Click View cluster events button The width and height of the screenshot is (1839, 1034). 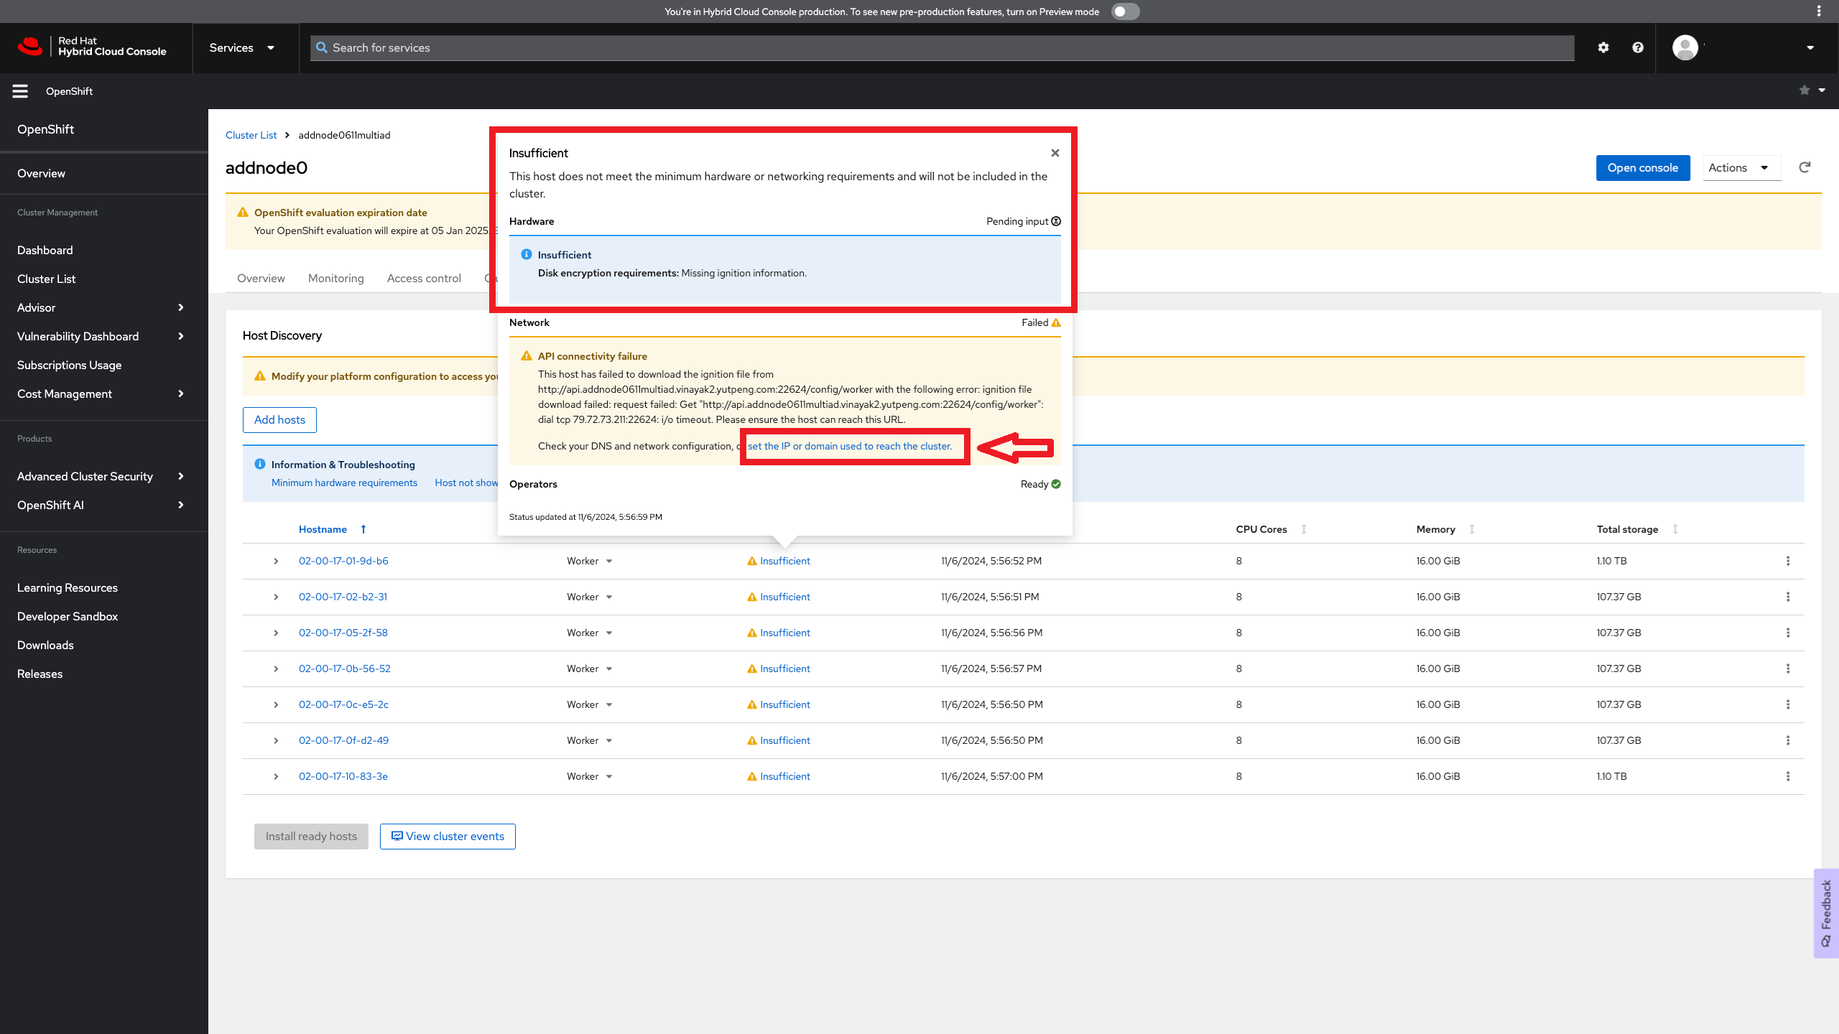[448, 836]
